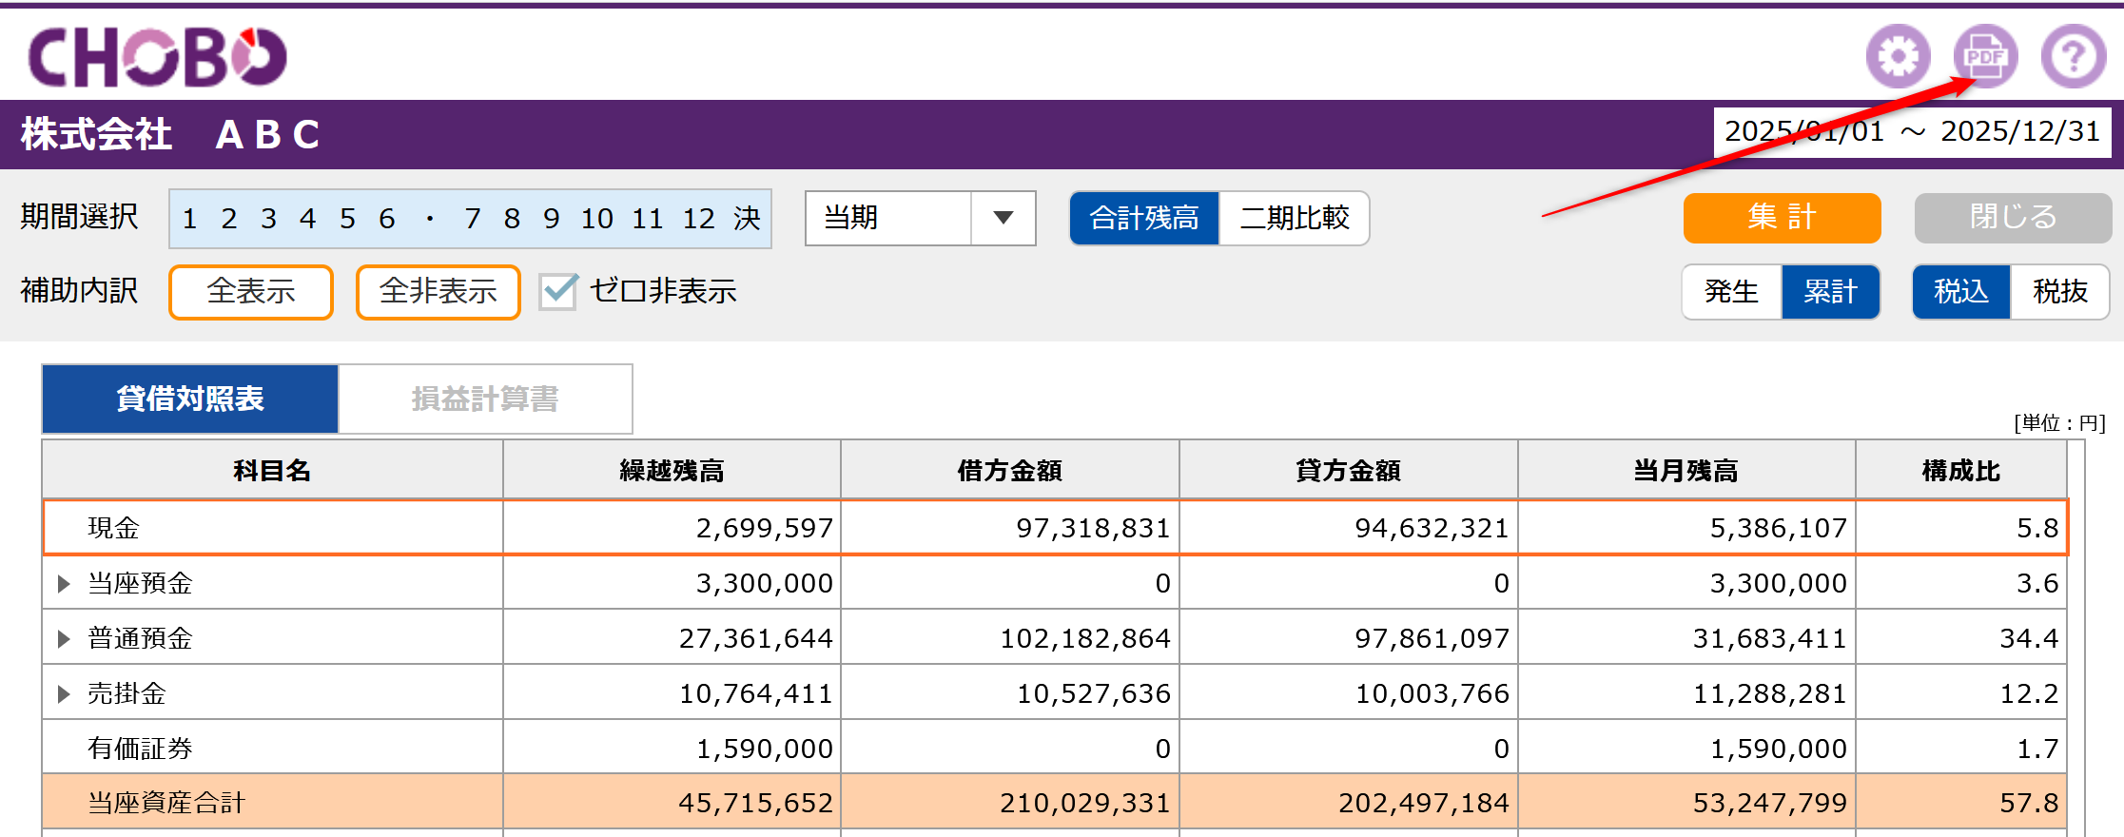This screenshot has height=837, width=2124.
Task: Toggle the ゼロ非表示 checkbox
Action: pos(558,291)
